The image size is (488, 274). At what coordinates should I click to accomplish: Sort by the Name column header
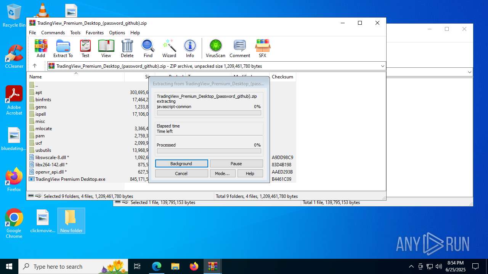pyautogui.click(x=76, y=77)
